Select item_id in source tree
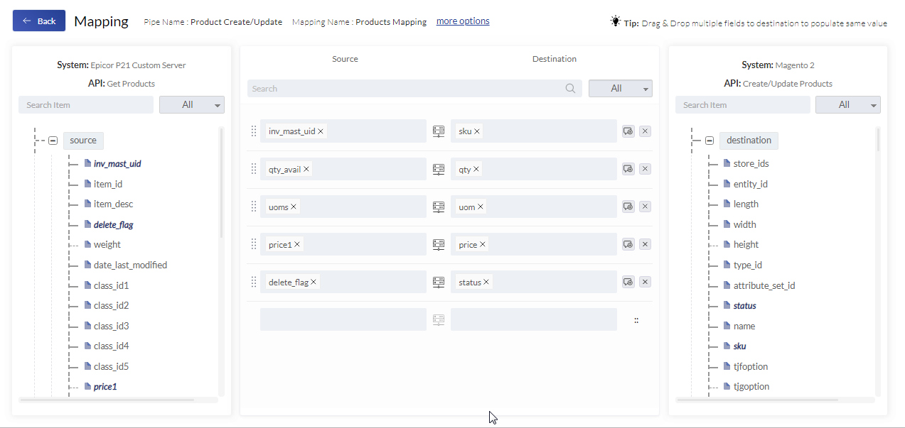The width and height of the screenshot is (905, 428). (x=108, y=184)
